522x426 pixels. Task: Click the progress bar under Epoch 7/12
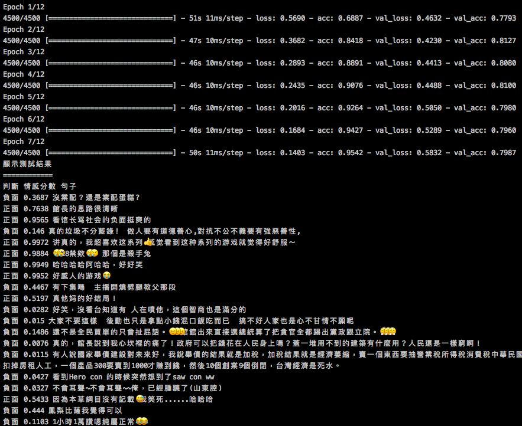[111, 153]
